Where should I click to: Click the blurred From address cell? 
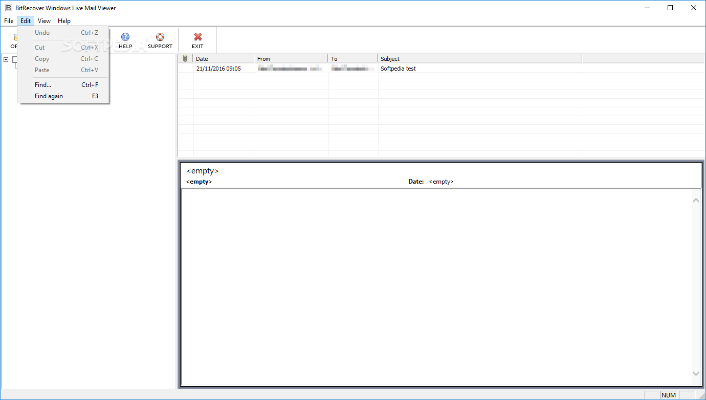(x=290, y=69)
